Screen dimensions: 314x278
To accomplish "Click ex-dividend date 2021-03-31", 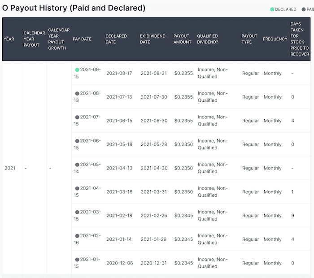I will click(x=153, y=192).
